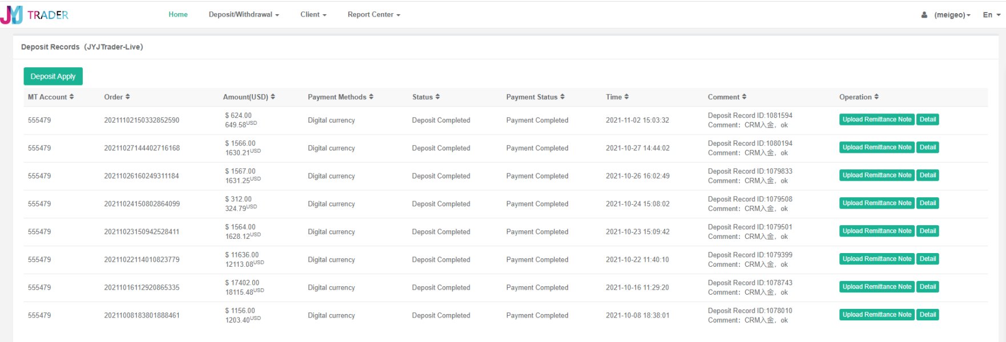Image resolution: width=1006 pixels, height=342 pixels.
Task: Open the Client dropdown menu
Action: click(313, 15)
